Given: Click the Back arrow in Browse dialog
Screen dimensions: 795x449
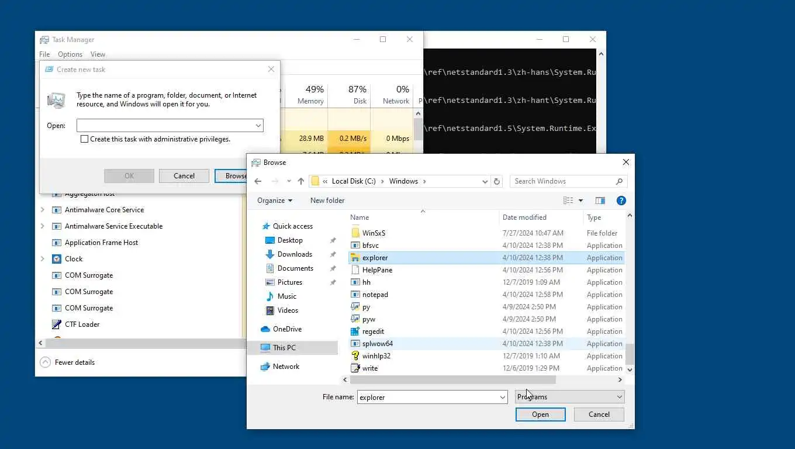Looking at the screenshot, I should [x=258, y=181].
